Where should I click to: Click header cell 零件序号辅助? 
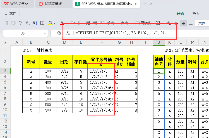pyautogui.click(x=102, y=62)
